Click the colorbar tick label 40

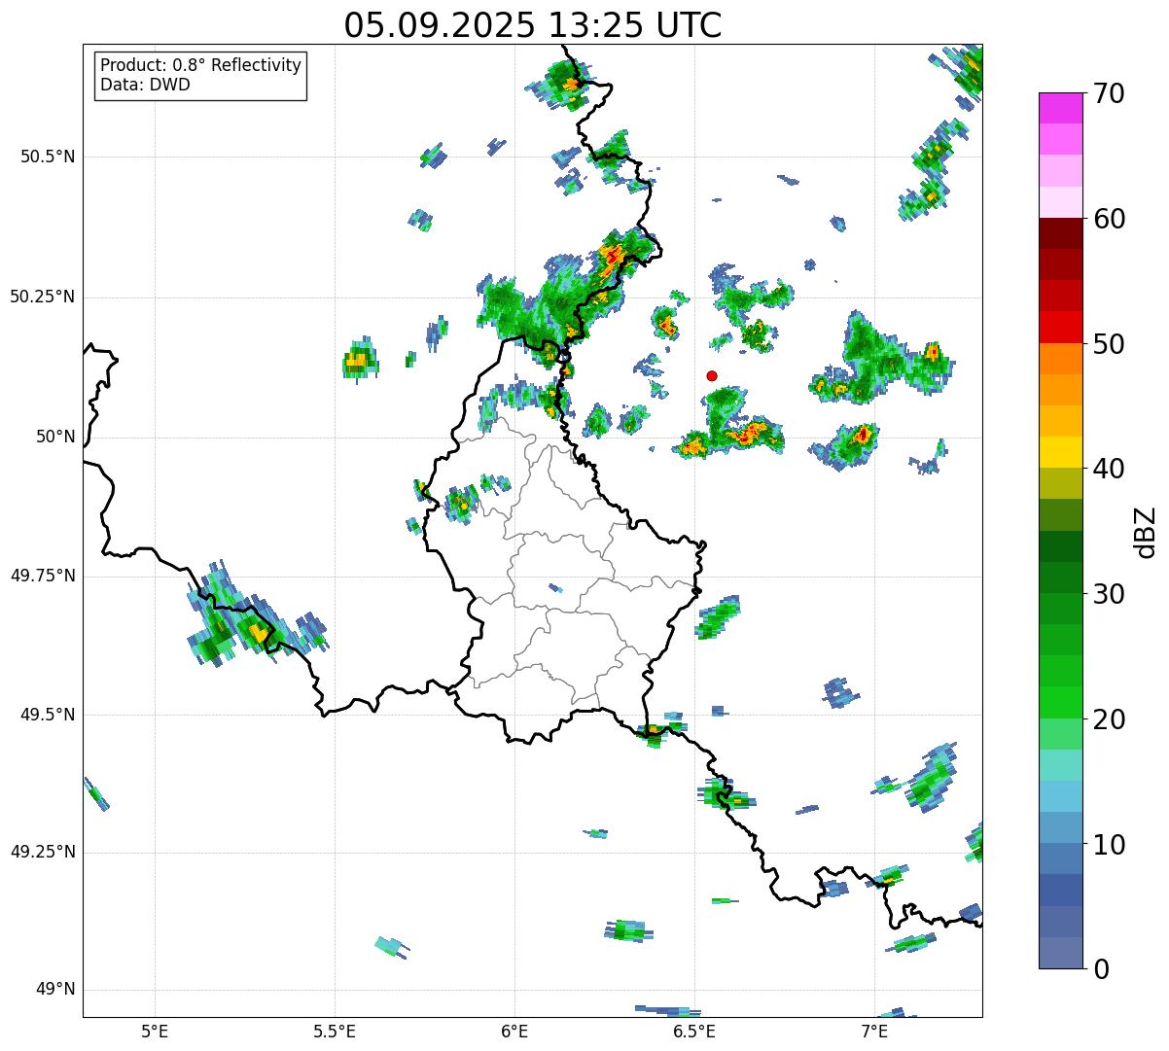coord(1109,469)
